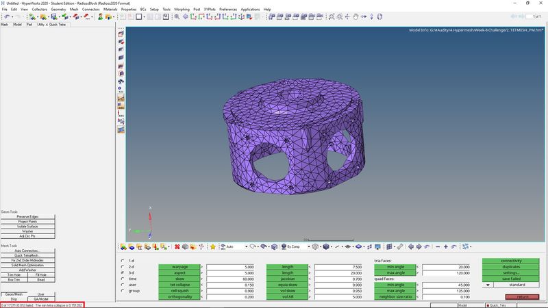This screenshot has height=308, width=548.
Task: Click the plus icon in the bottom toolbar
Action: tap(446, 247)
